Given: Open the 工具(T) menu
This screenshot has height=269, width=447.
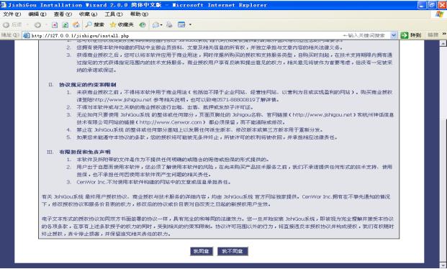Looking at the screenshot, I should pos(114,14).
